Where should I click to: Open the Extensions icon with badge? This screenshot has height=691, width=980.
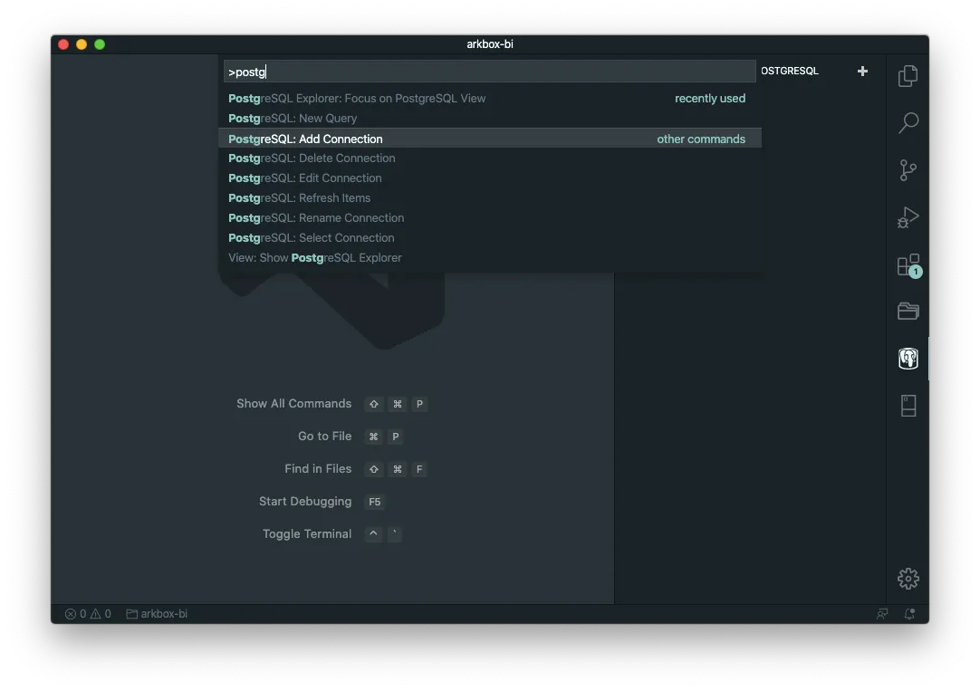[908, 265]
